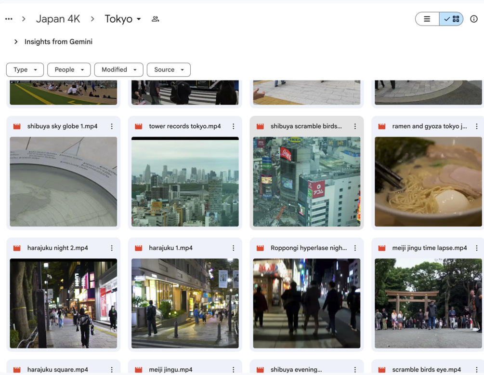Viewport: 484px width, 375px height.
Task: Select the meiji jingu torii gate thumbnail
Action: (x=428, y=303)
